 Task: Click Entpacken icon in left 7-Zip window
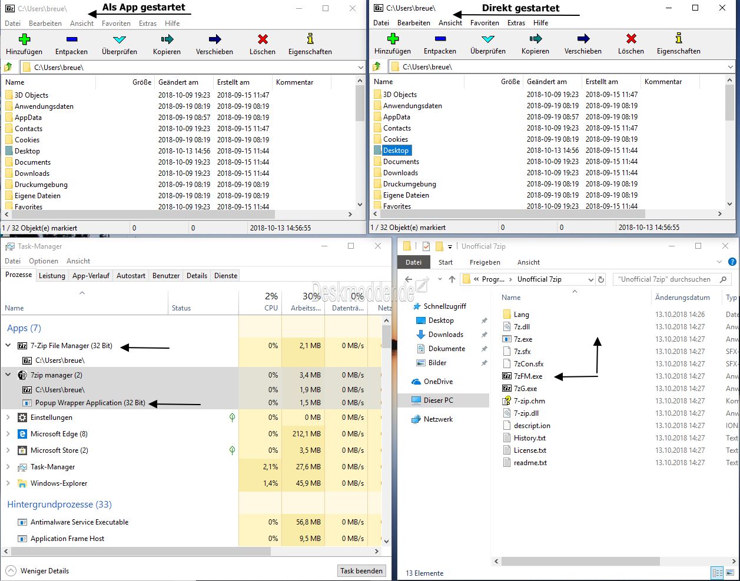pyautogui.click(x=72, y=39)
